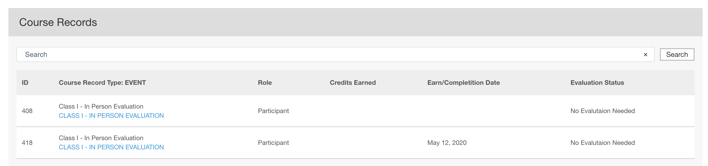This screenshot has height=166, width=708.
Task: Click the plain course name text in record 418
Action: pyautogui.click(x=101, y=138)
